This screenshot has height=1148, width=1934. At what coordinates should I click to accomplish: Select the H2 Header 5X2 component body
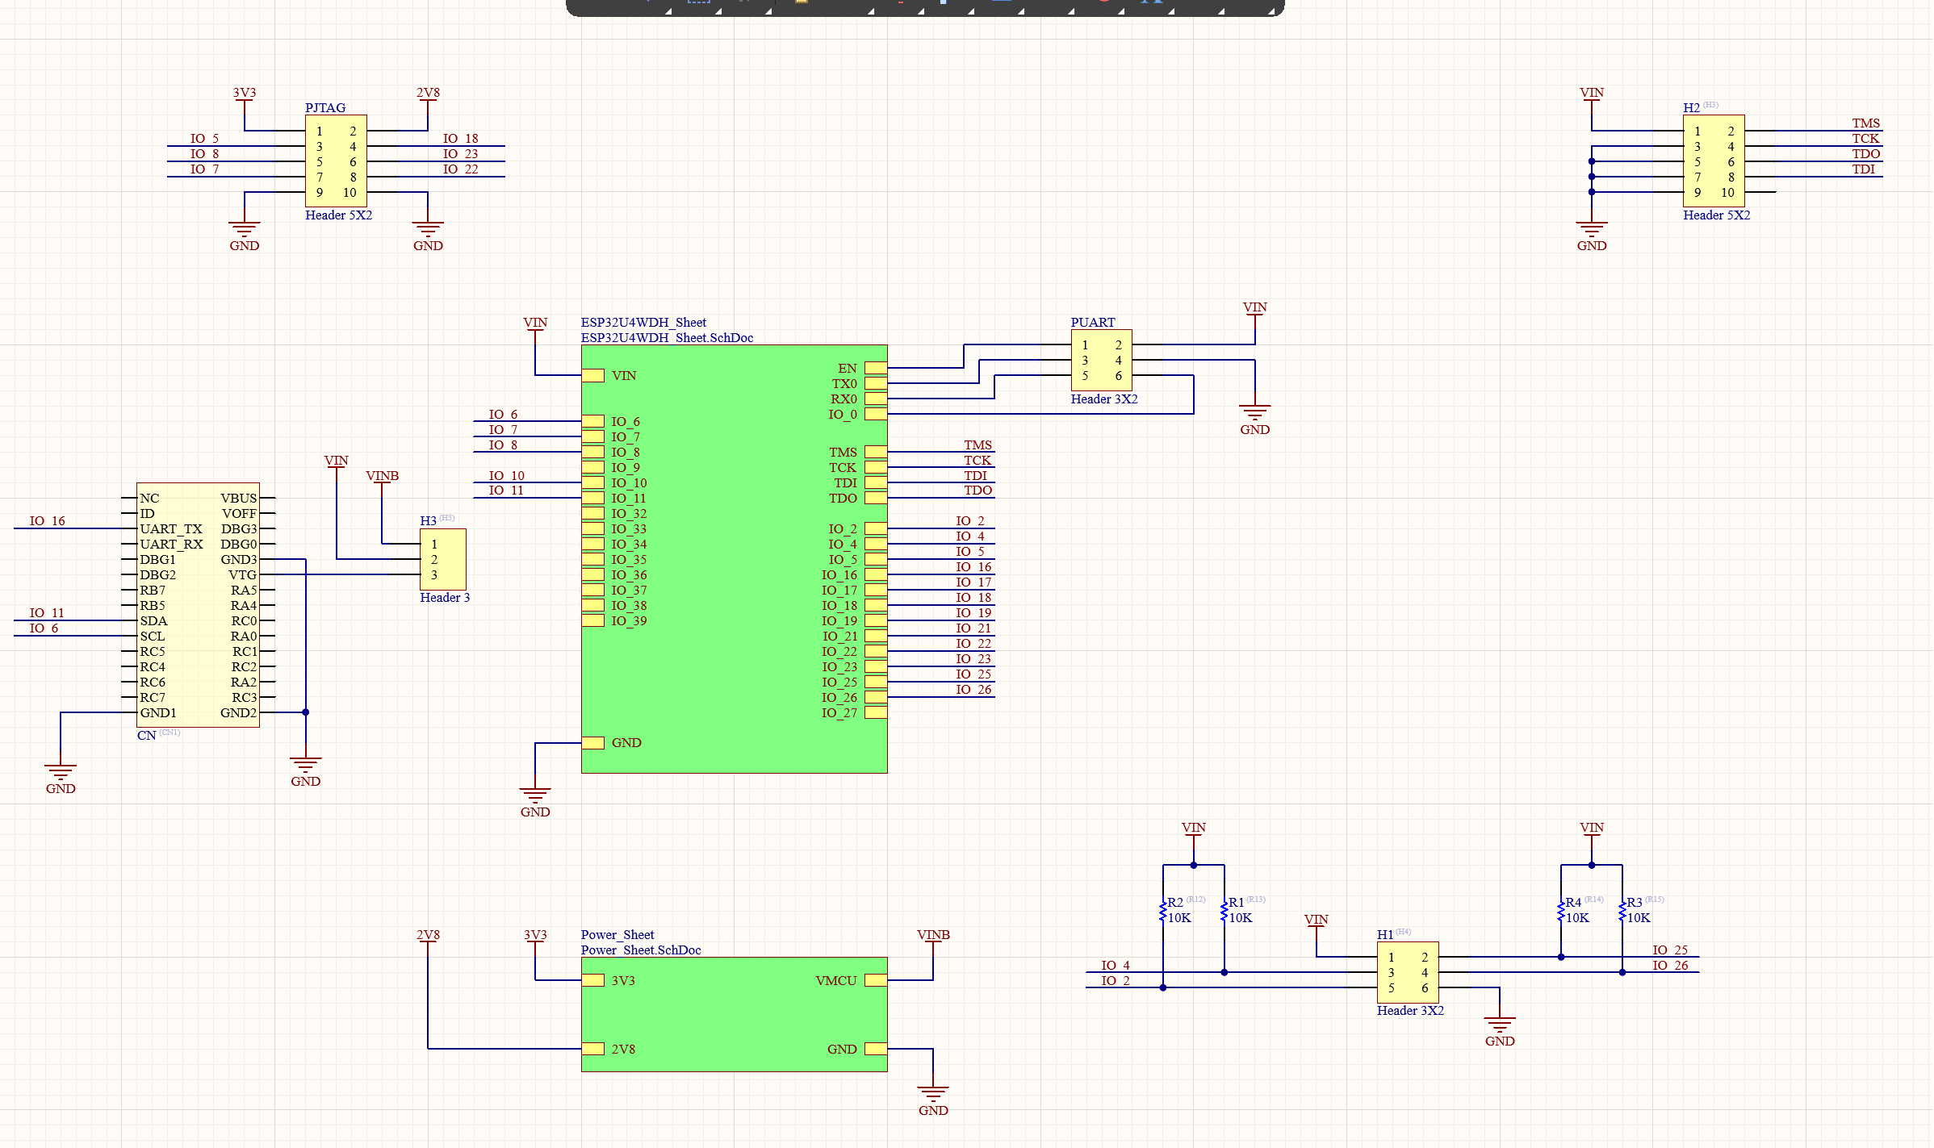1714,161
